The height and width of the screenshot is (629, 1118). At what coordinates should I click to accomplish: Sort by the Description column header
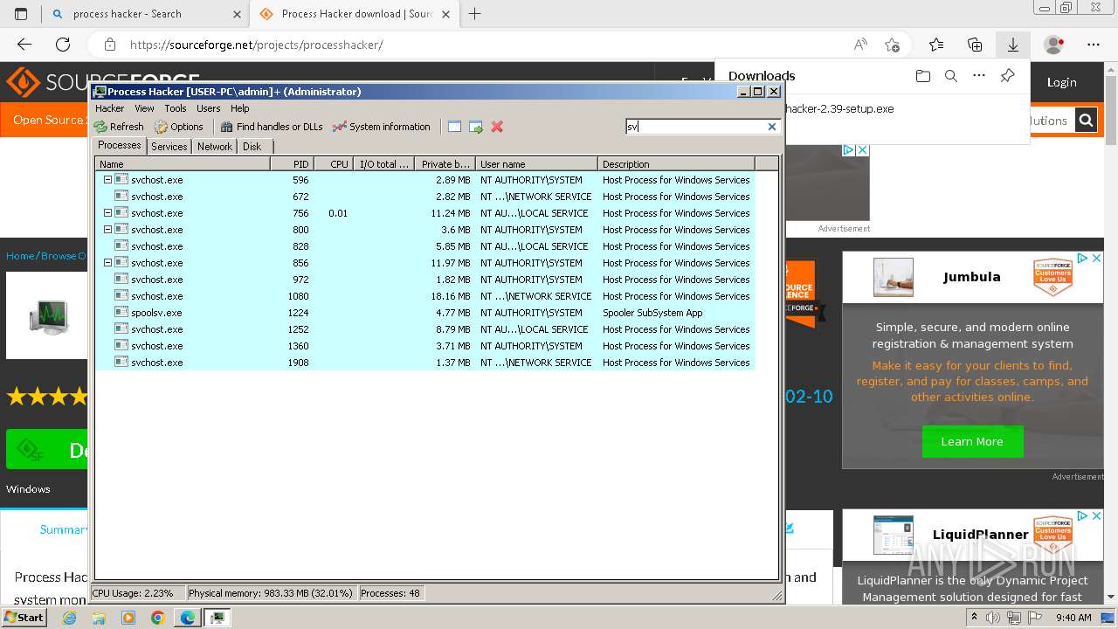point(676,164)
